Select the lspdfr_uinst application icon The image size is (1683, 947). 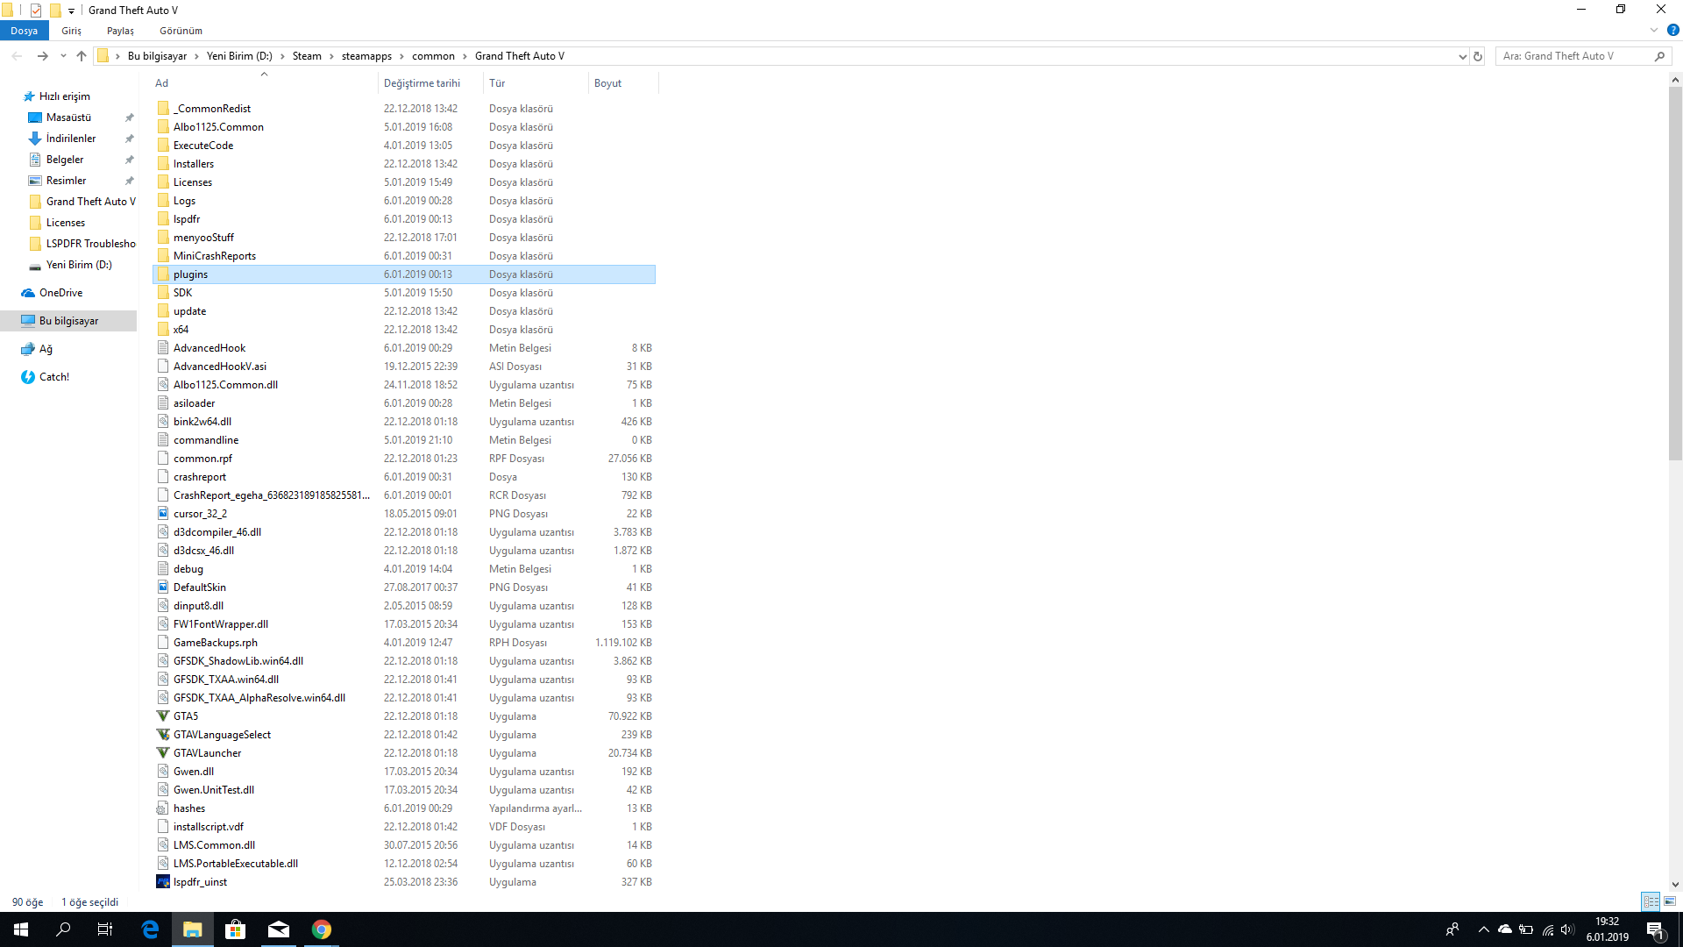[163, 882]
